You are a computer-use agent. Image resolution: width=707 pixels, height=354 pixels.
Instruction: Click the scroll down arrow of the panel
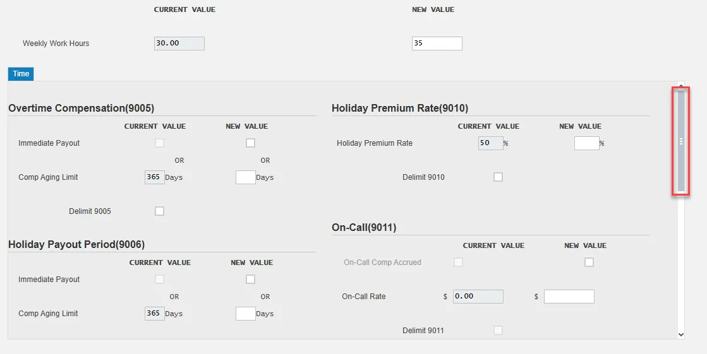click(680, 334)
